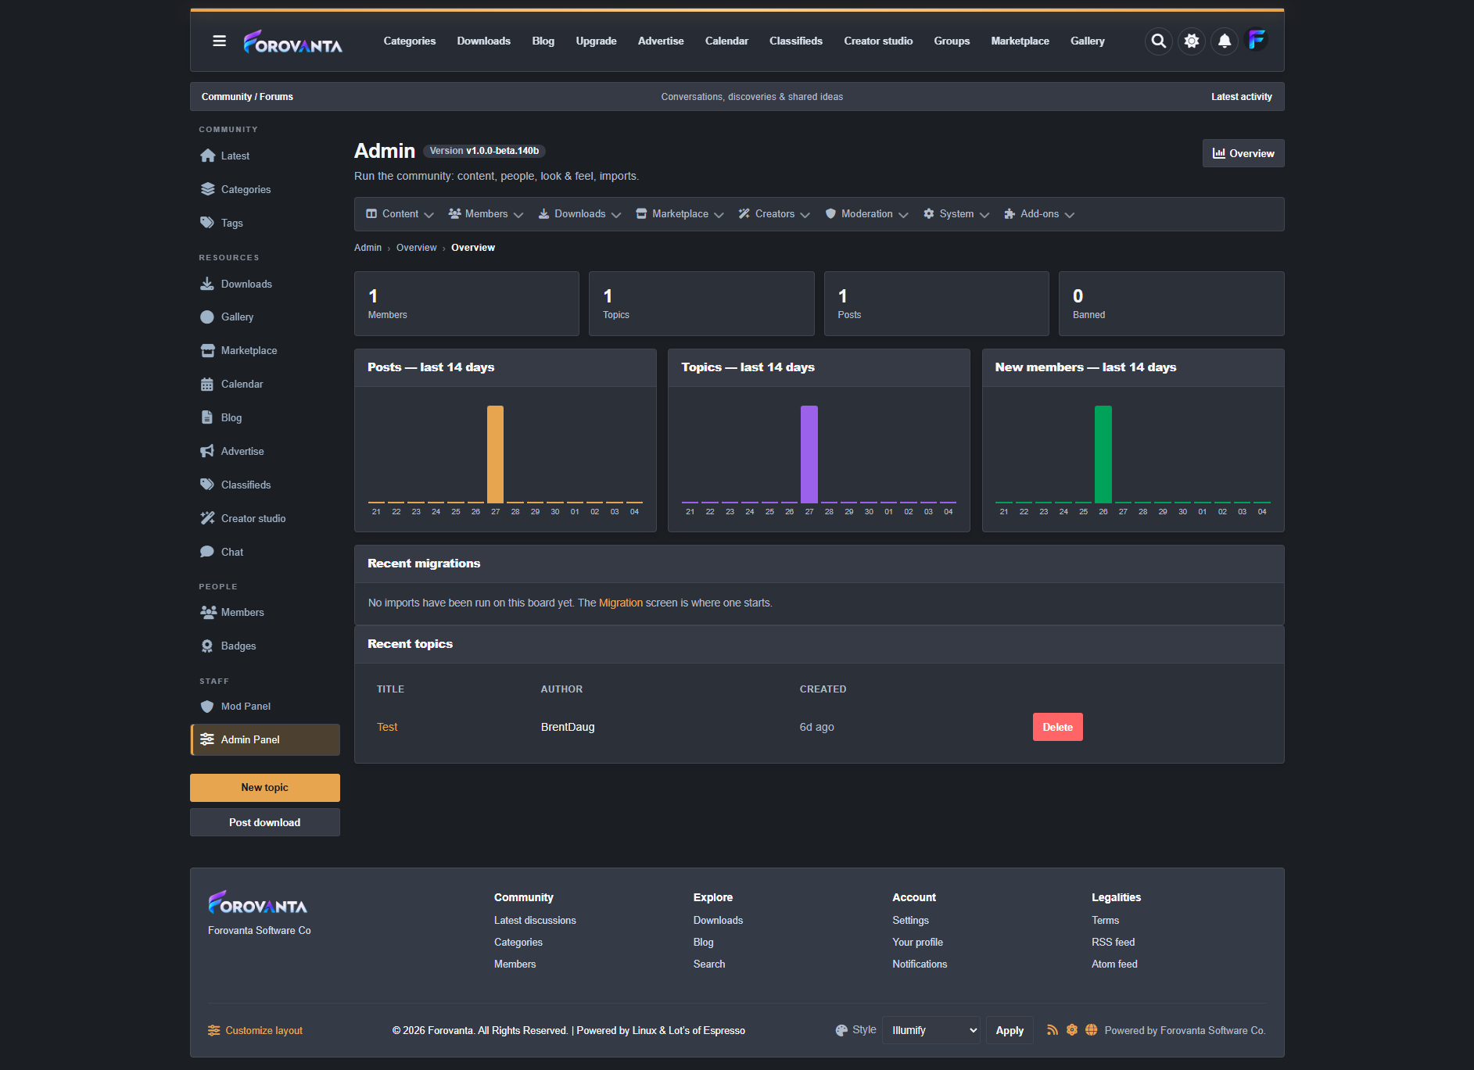
Task: Click the palette Style icon in footer
Action: tap(841, 1030)
